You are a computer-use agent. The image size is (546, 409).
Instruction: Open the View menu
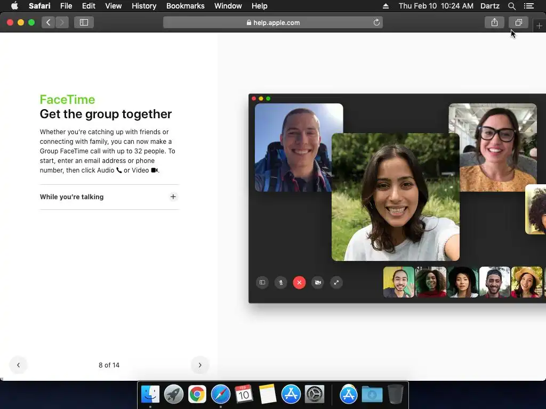click(114, 6)
